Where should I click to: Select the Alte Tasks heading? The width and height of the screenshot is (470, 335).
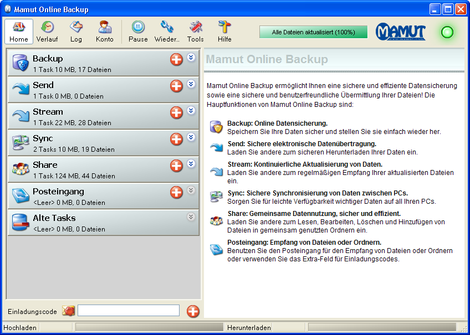54,218
